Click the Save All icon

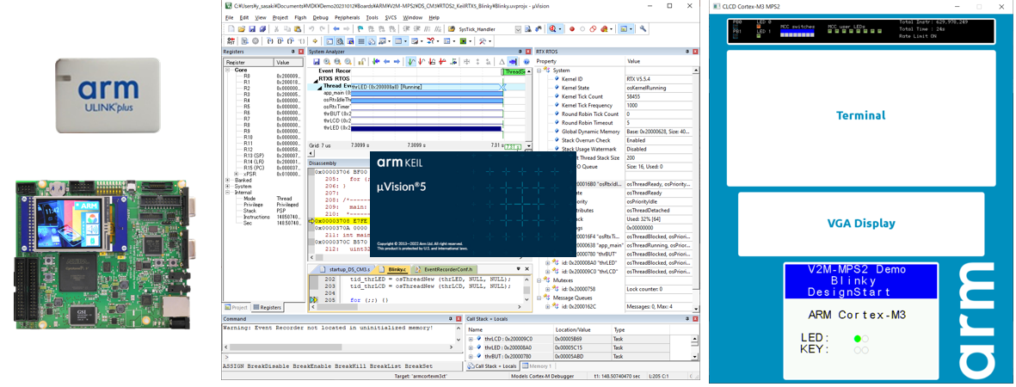(262, 29)
